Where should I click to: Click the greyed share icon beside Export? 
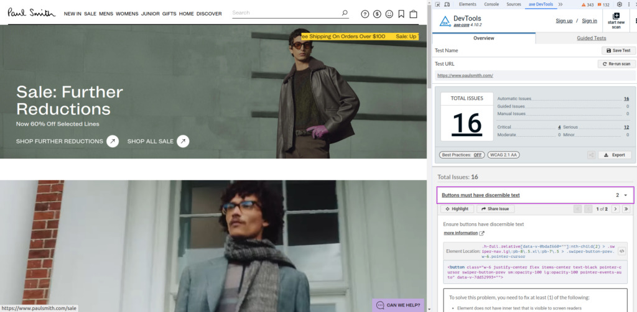[x=591, y=155]
